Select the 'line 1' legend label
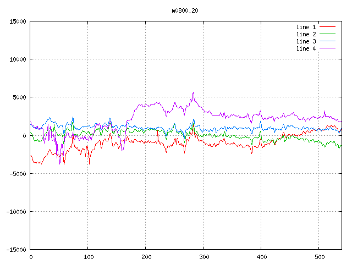This screenshot has height=264, width=352. (306, 27)
